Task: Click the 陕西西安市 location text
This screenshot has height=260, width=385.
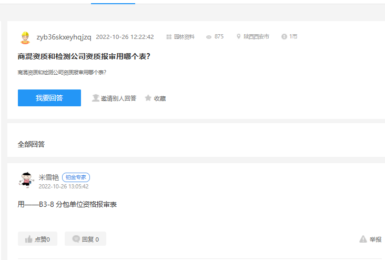Action: (256, 37)
